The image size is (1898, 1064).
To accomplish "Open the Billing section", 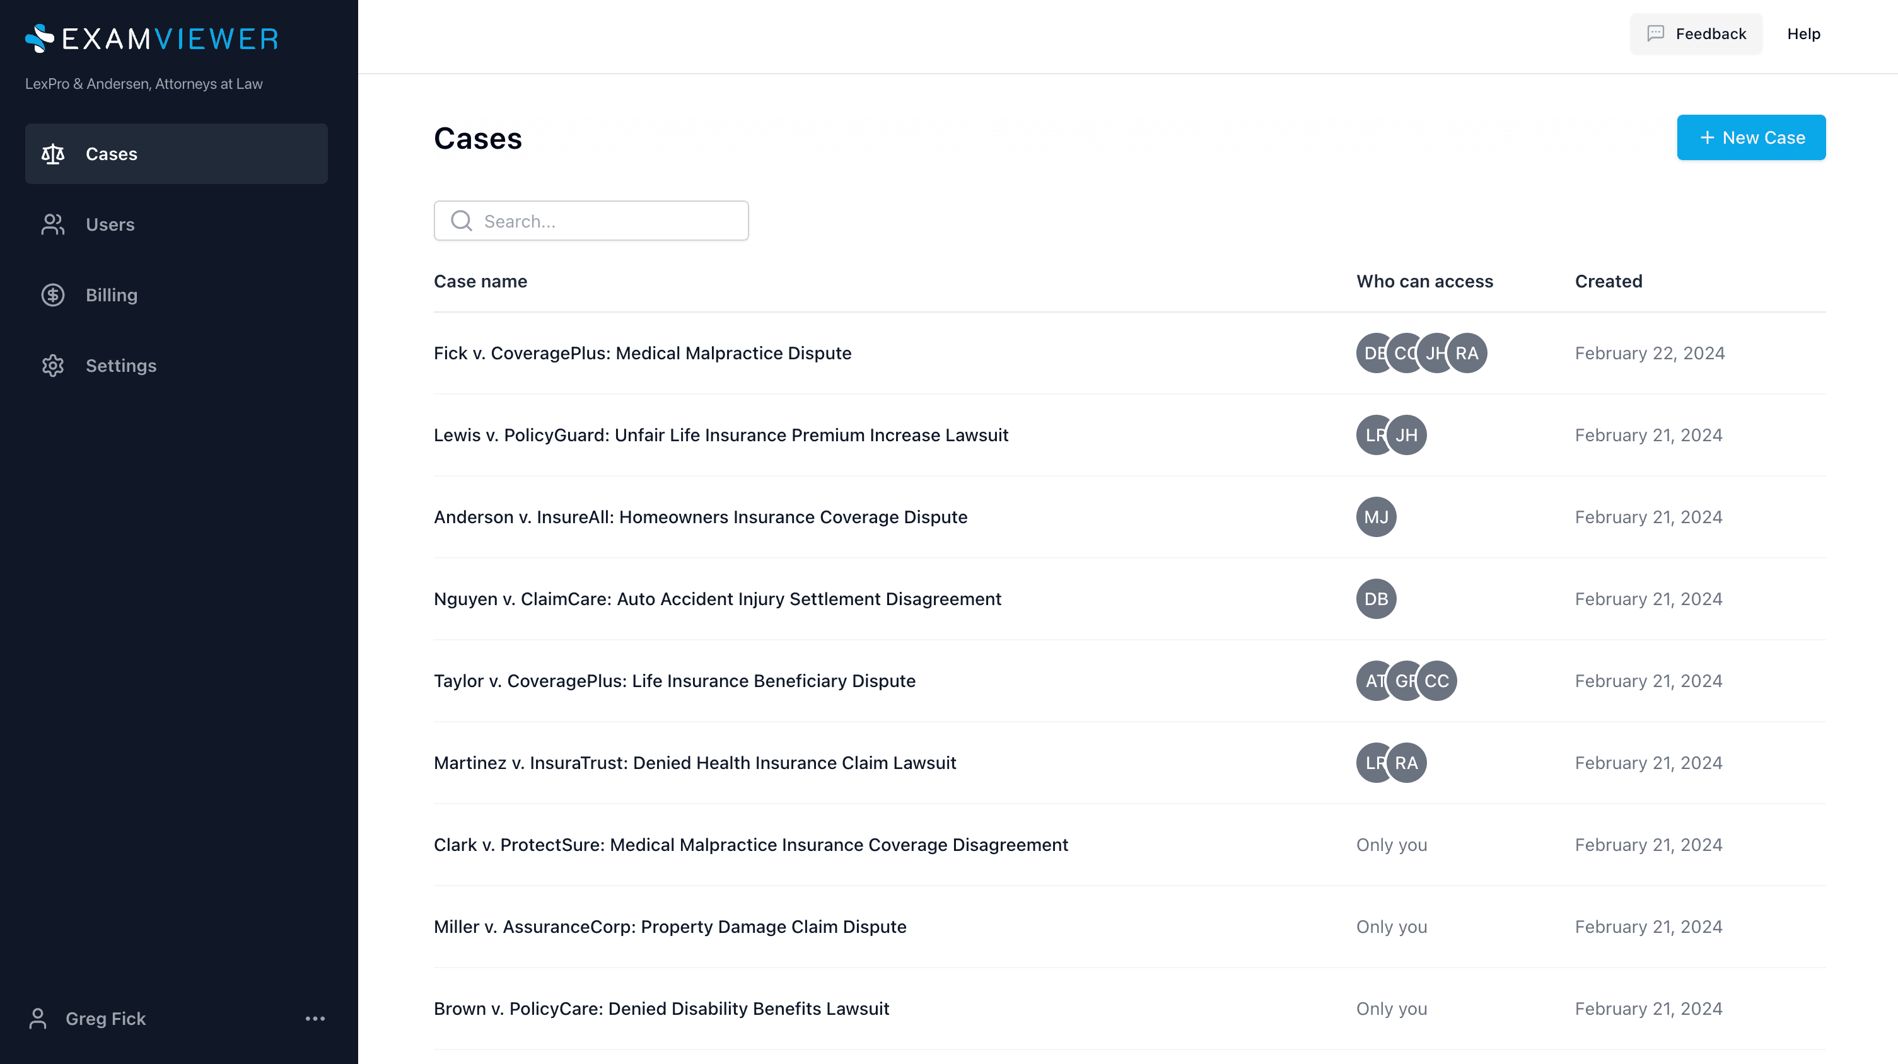I will [111, 295].
